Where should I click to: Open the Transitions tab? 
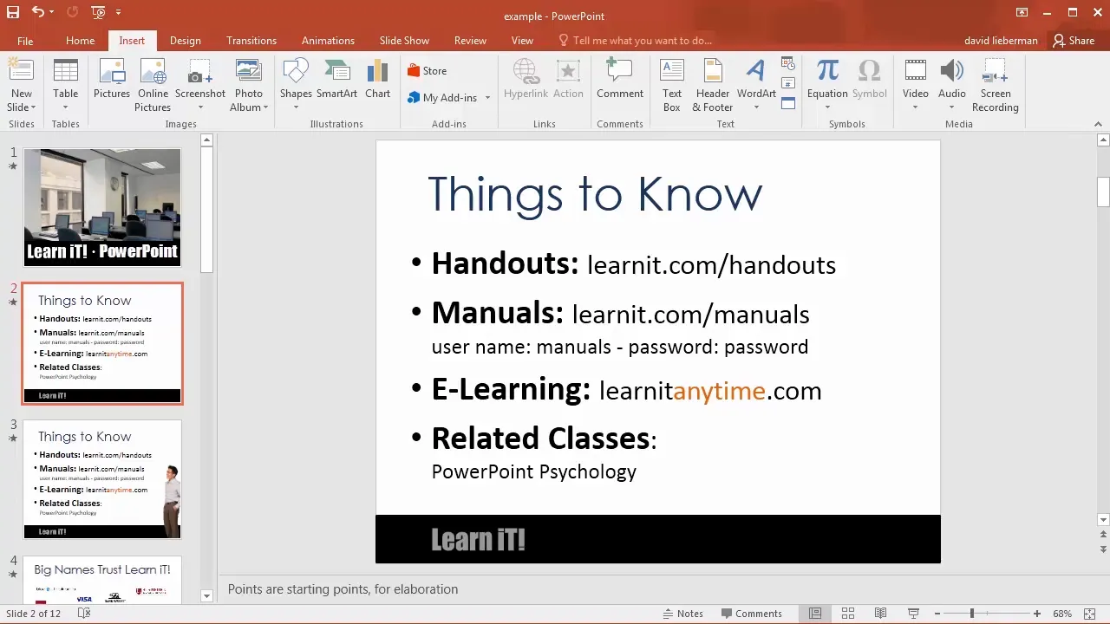coord(251,41)
